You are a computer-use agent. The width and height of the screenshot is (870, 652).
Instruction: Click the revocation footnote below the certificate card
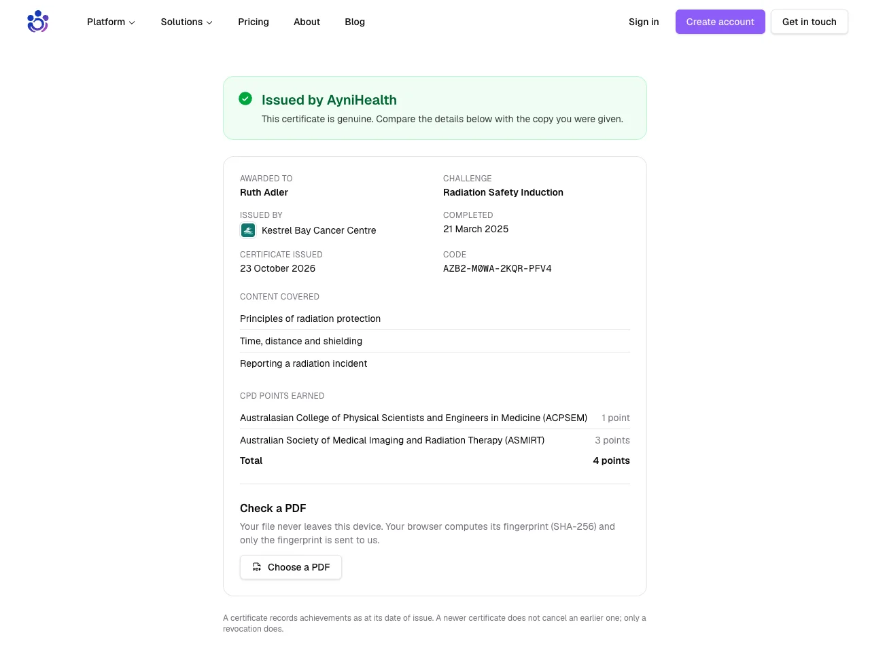pos(435,623)
